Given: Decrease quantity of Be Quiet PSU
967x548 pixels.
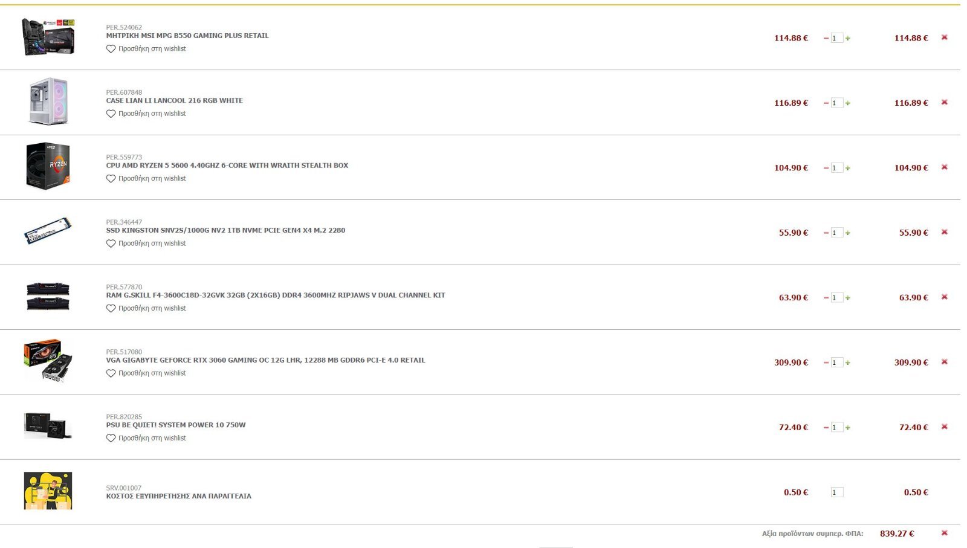Looking at the screenshot, I should click(826, 428).
